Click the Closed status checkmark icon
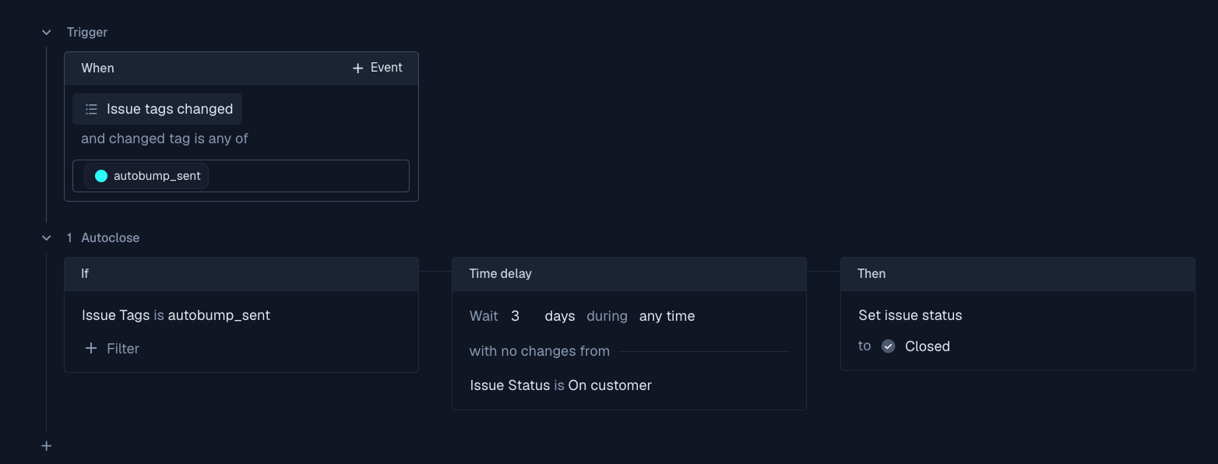This screenshot has height=464, width=1218. (888, 346)
